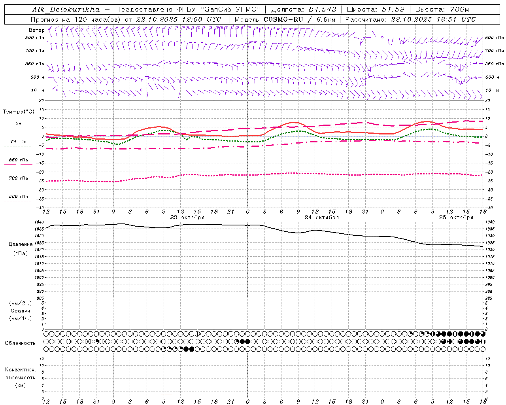
Task: Click the 985 value on the left pressure axis
Action: point(40,298)
